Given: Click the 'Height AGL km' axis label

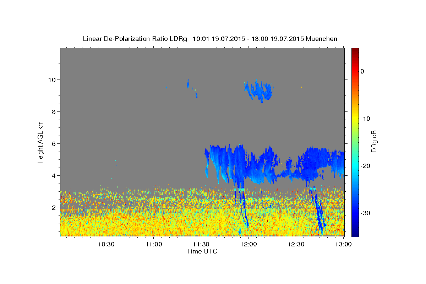Looking at the screenshot, I should [40, 142].
